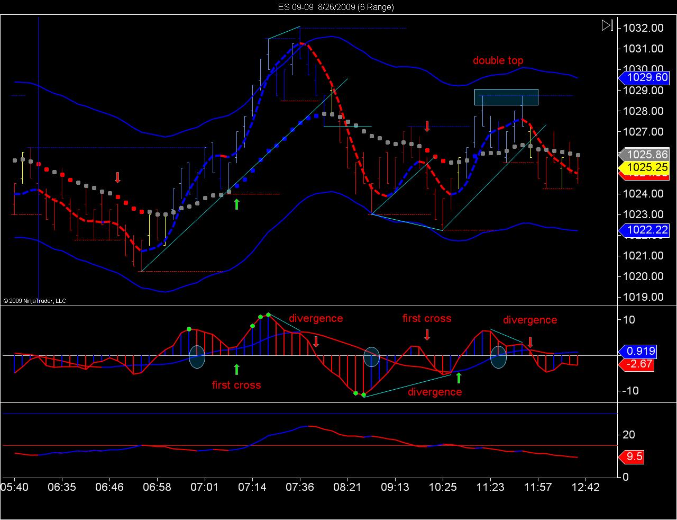Click the 08:21 time axis label
This screenshot has width=677, height=520.
pos(347,487)
